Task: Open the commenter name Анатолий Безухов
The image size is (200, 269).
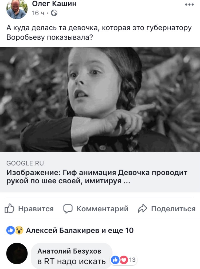Action: coord(69,251)
